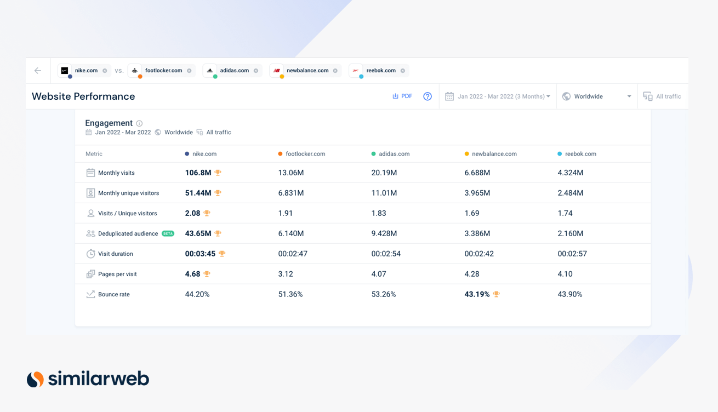Screen dimensions: 718x412
Task: Remove footlocker.com from the comparison
Action: pyautogui.click(x=189, y=71)
